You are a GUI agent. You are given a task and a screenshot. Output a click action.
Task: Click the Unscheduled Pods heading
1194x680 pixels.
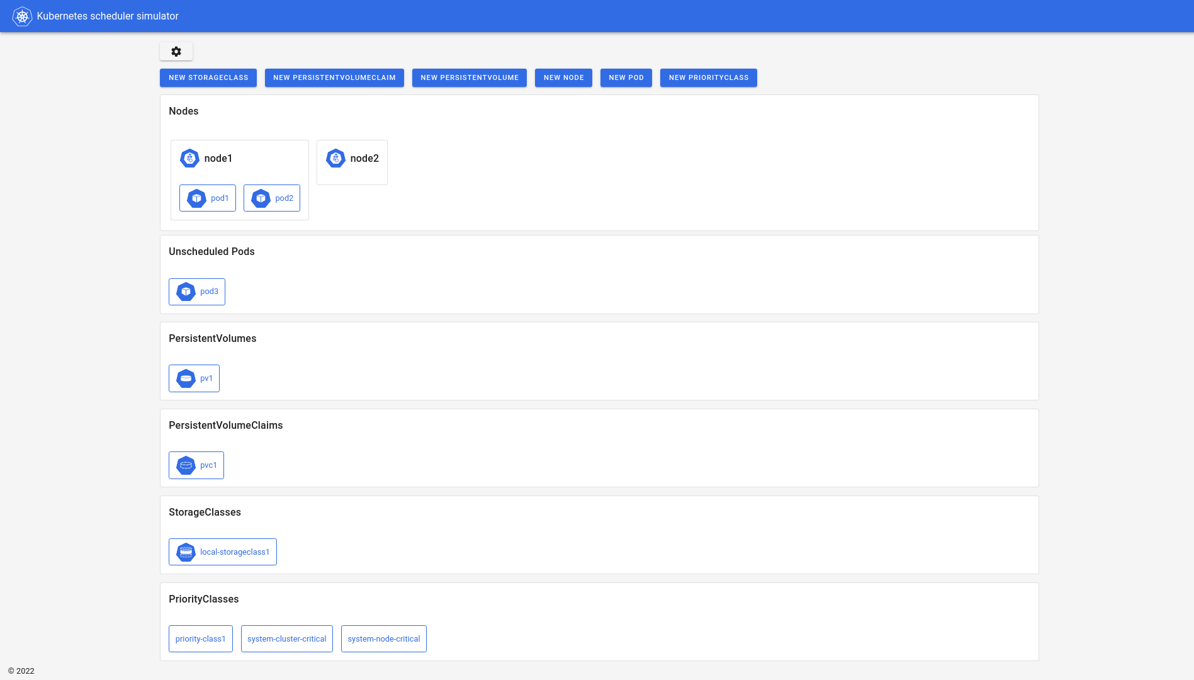coord(211,251)
